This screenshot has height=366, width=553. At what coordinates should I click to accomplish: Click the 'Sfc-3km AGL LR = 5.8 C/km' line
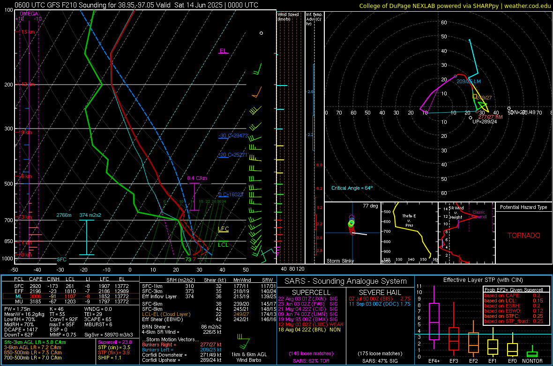pyautogui.click(x=35, y=343)
